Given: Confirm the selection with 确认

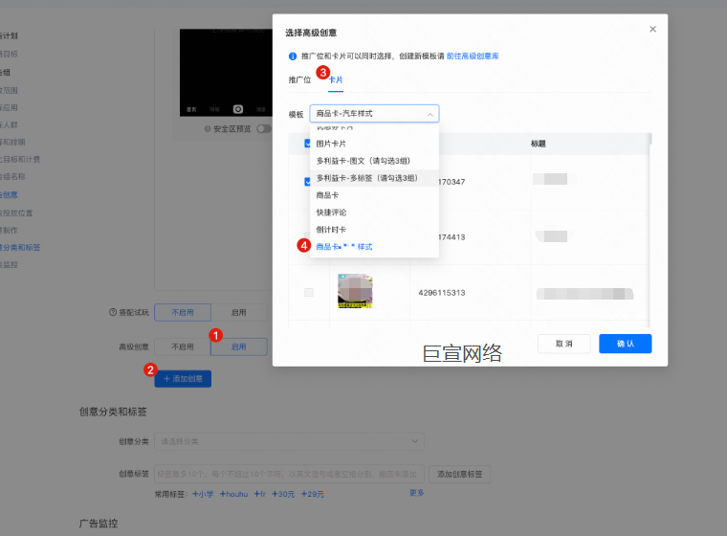Looking at the screenshot, I should [x=625, y=344].
